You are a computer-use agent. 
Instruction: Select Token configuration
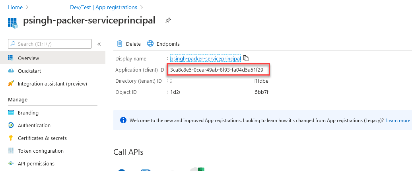coord(41,151)
